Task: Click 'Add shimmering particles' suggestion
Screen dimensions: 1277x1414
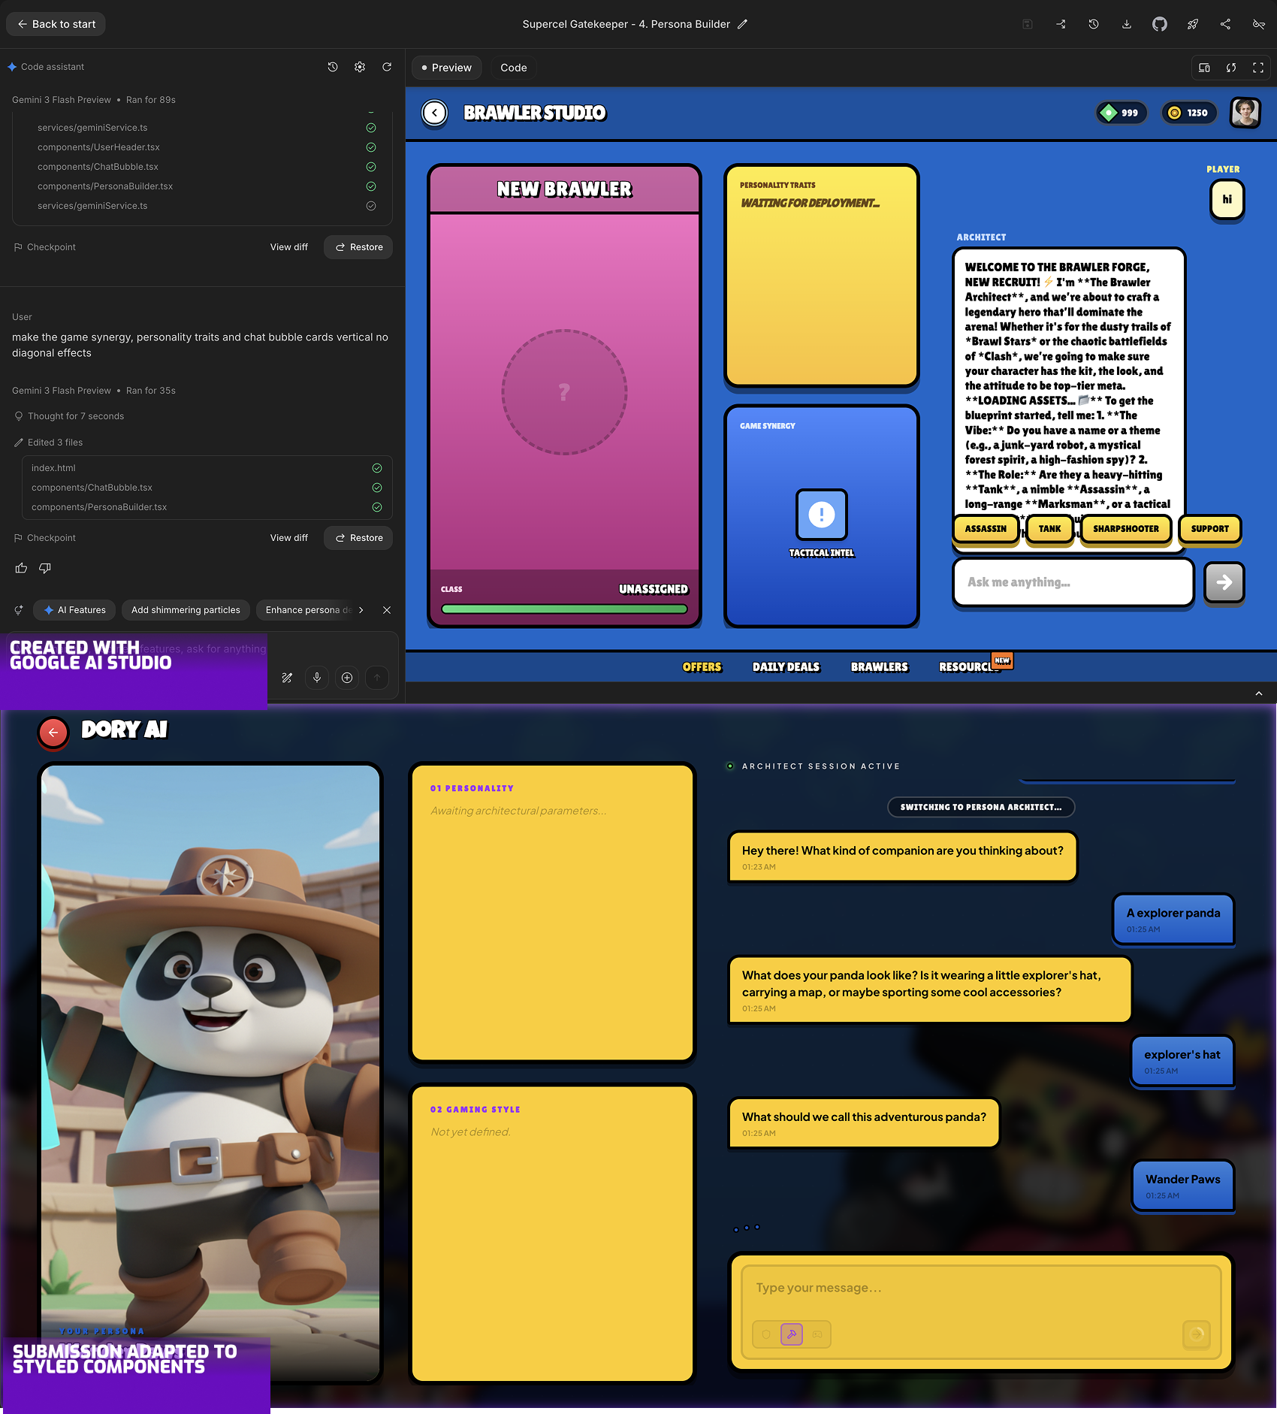Action: tap(186, 610)
